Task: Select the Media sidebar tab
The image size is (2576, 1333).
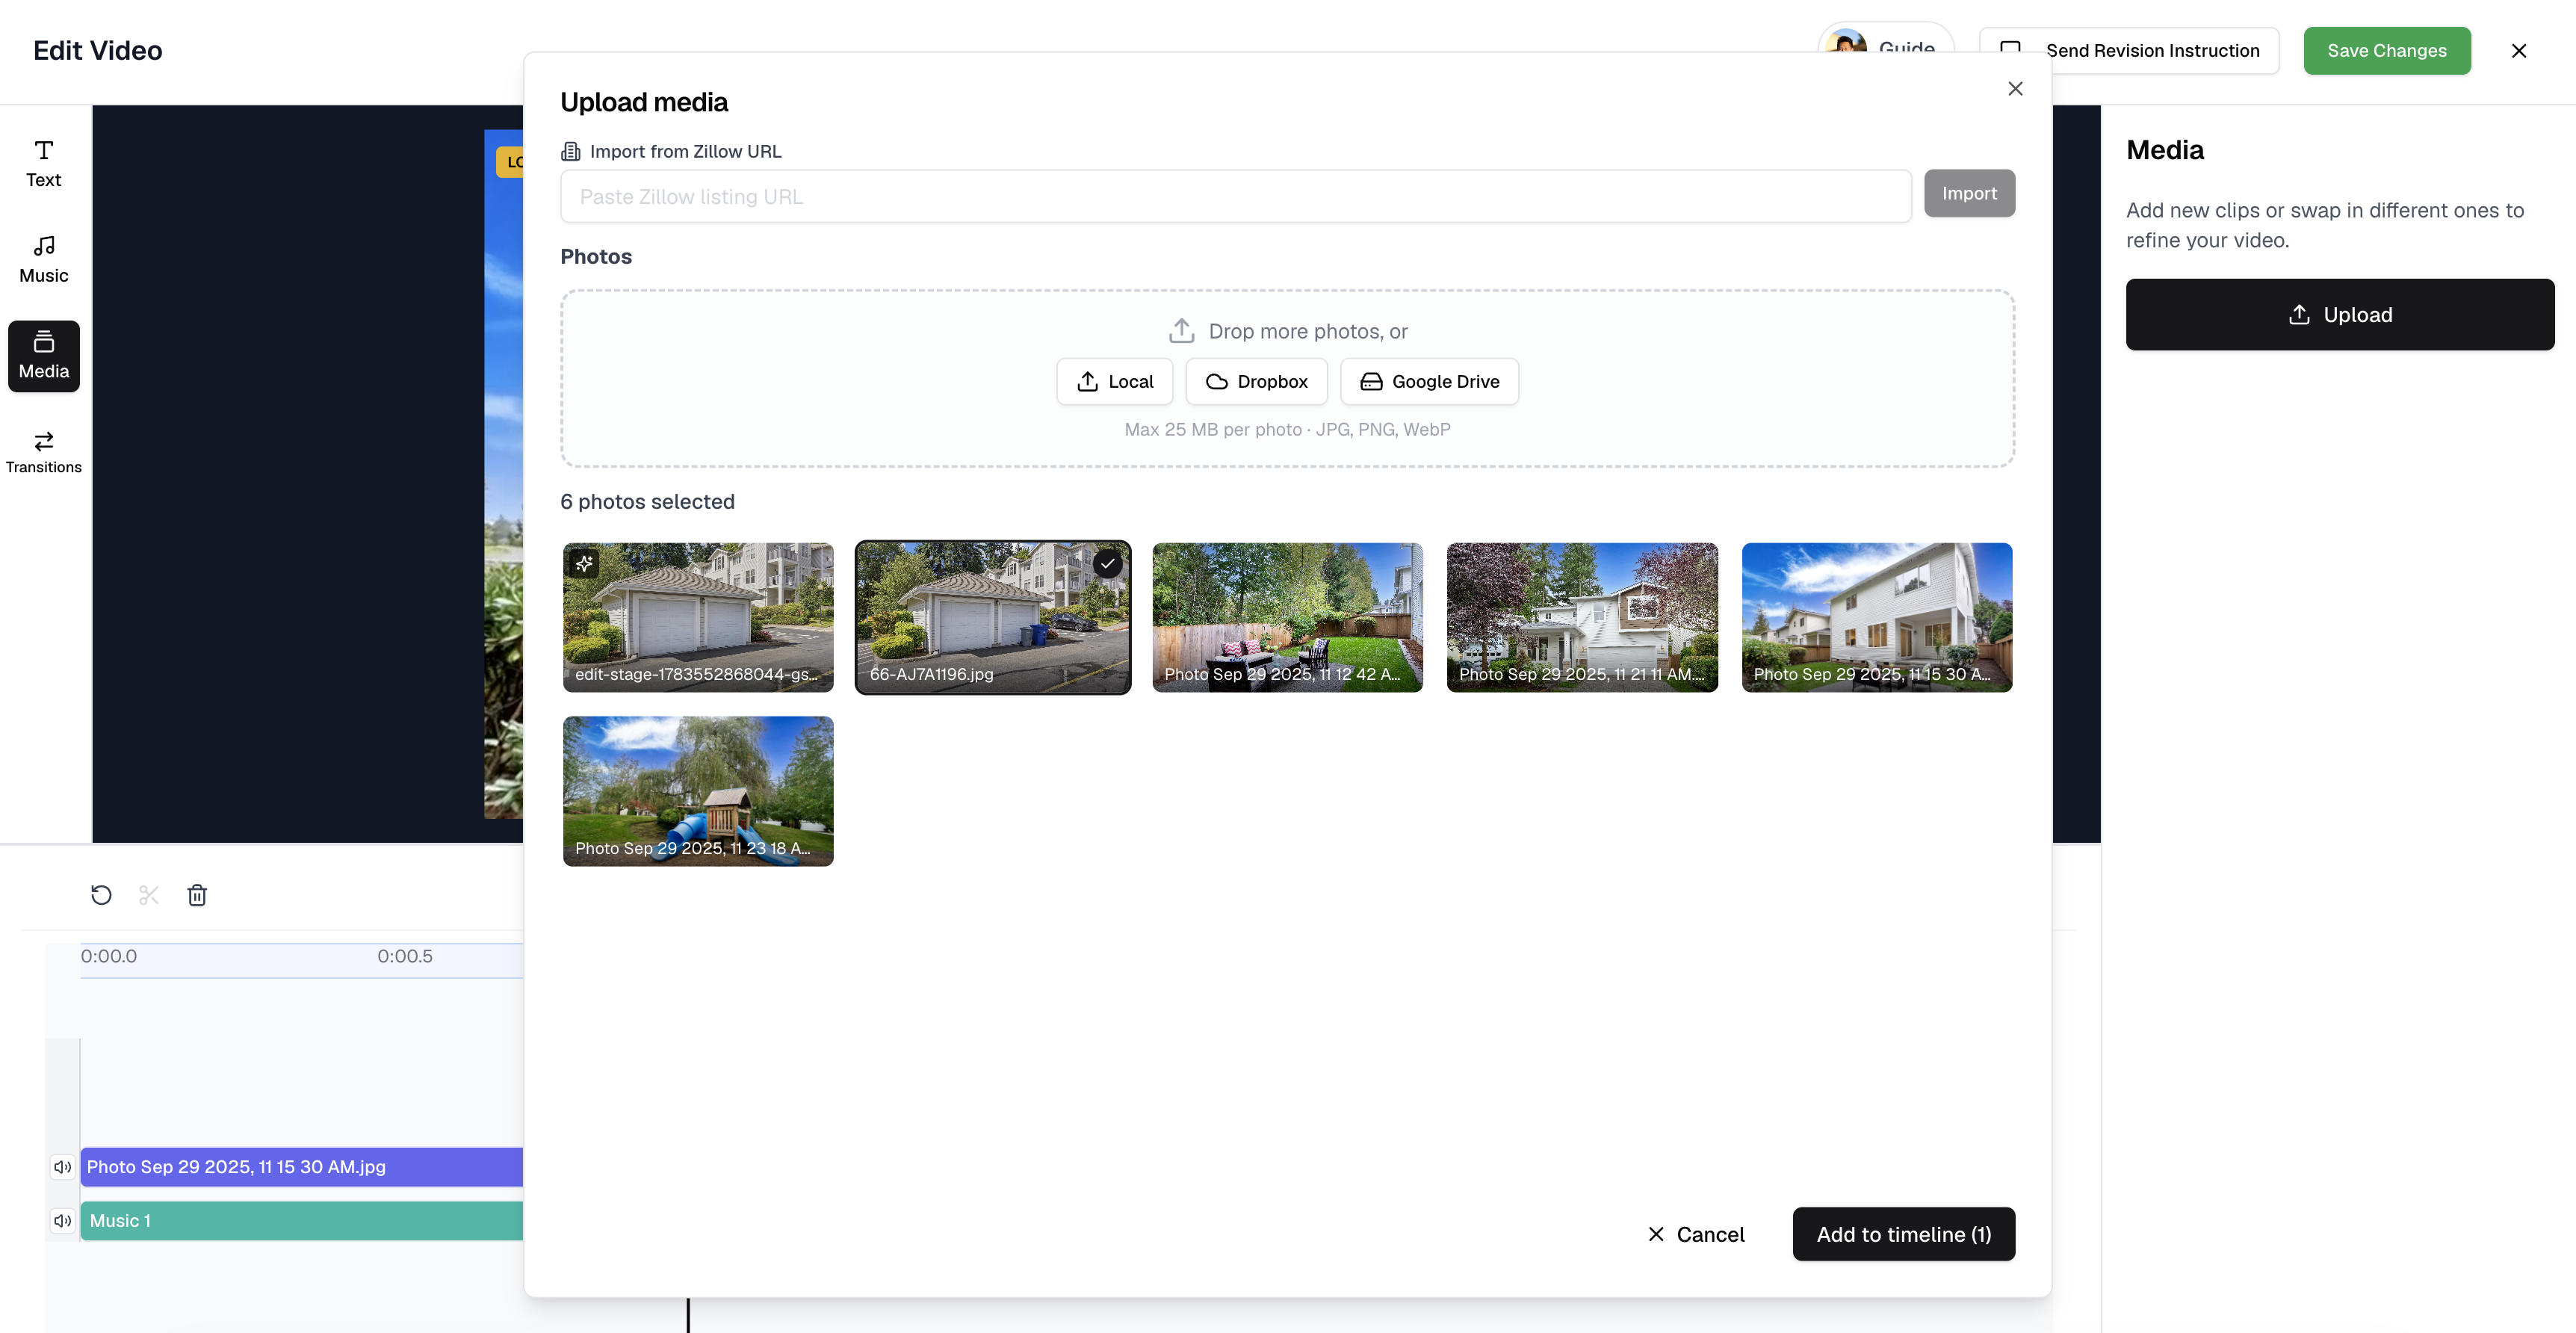Action: (x=43, y=356)
